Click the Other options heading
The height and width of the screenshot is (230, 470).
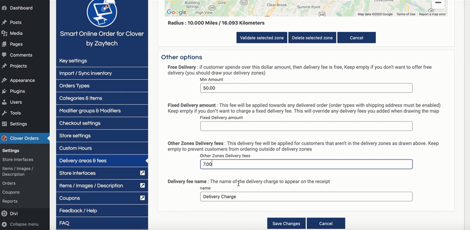pyautogui.click(x=182, y=57)
